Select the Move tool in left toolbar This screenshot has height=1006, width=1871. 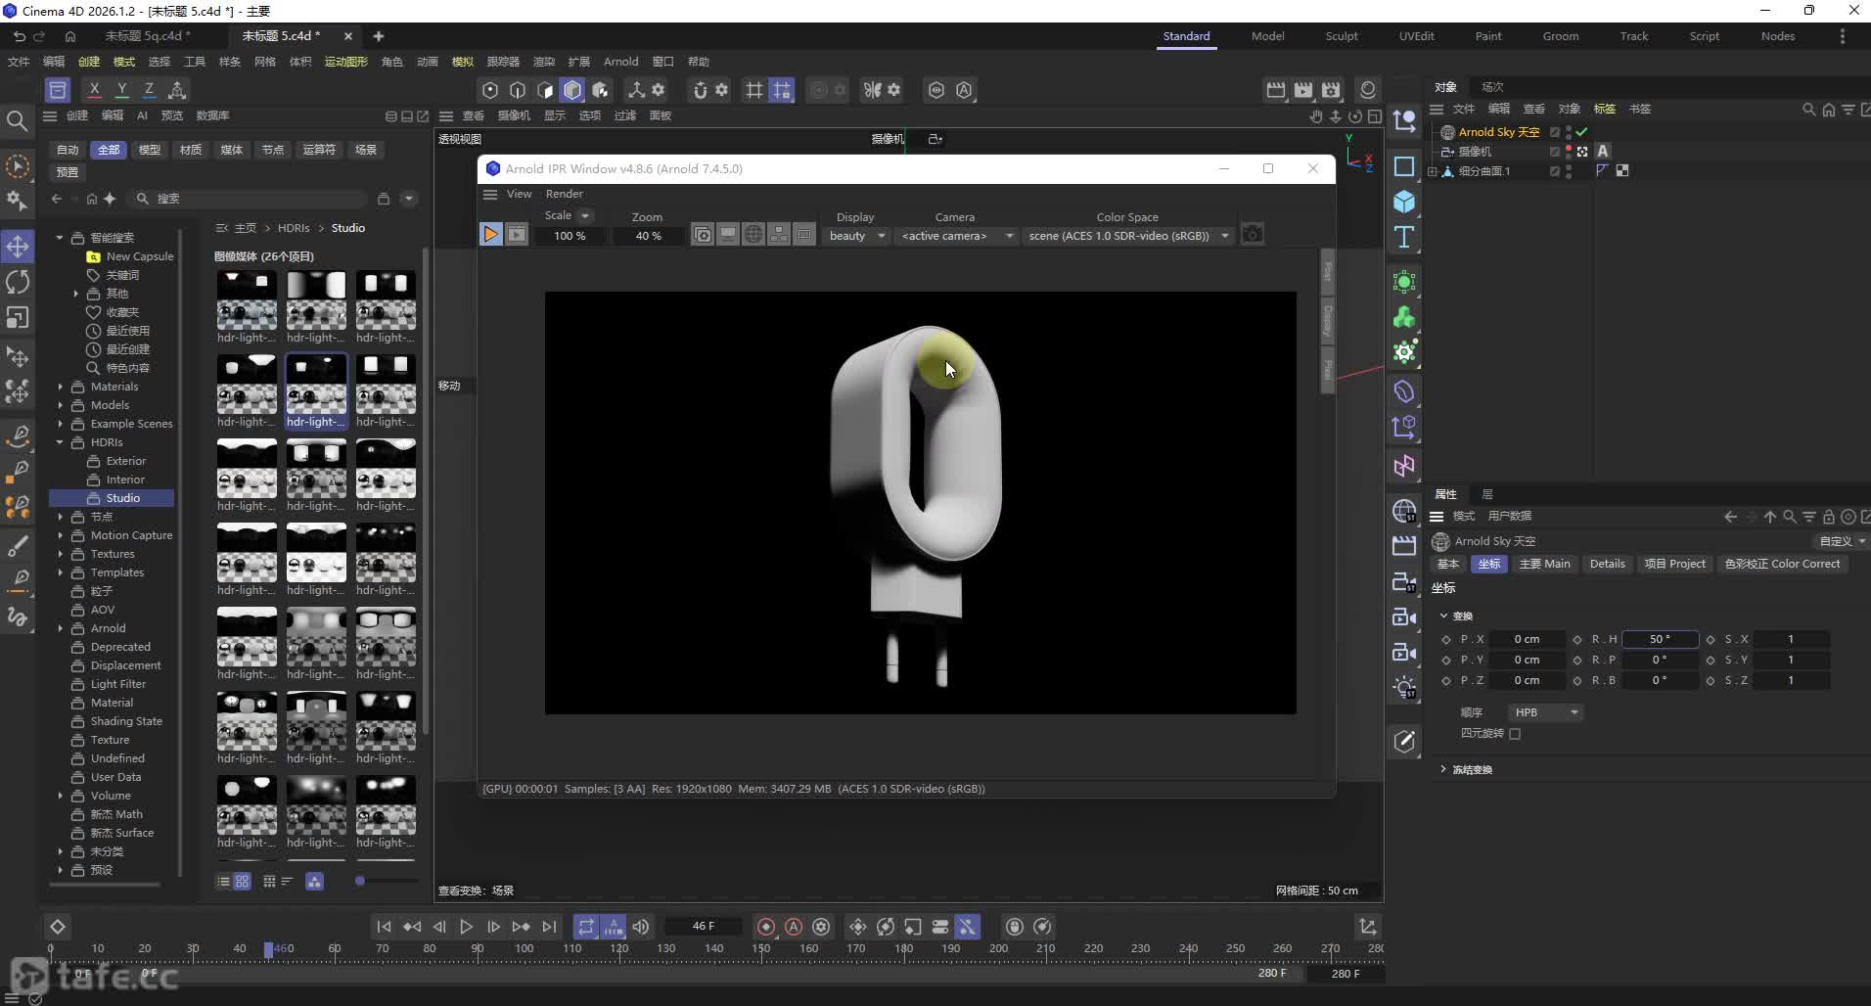coord(18,246)
